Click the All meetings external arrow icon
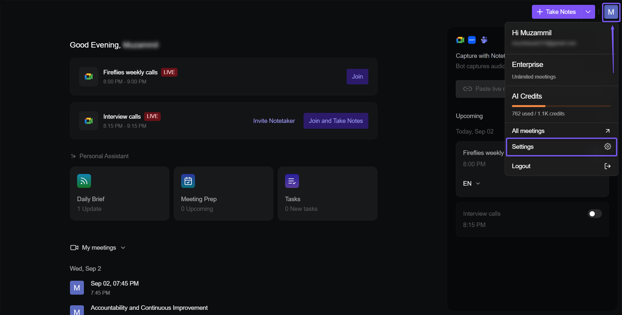Image resolution: width=622 pixels, height=315 pixels. [x=607, y=131]
